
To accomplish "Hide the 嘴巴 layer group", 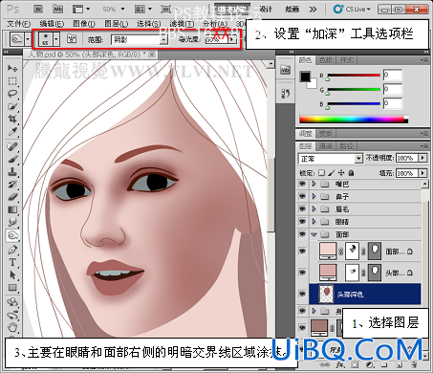I will 302,184.
